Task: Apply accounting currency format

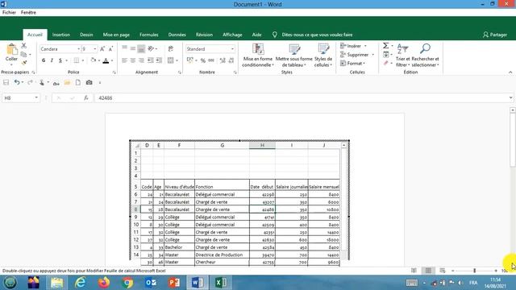Action: point(190,60)
